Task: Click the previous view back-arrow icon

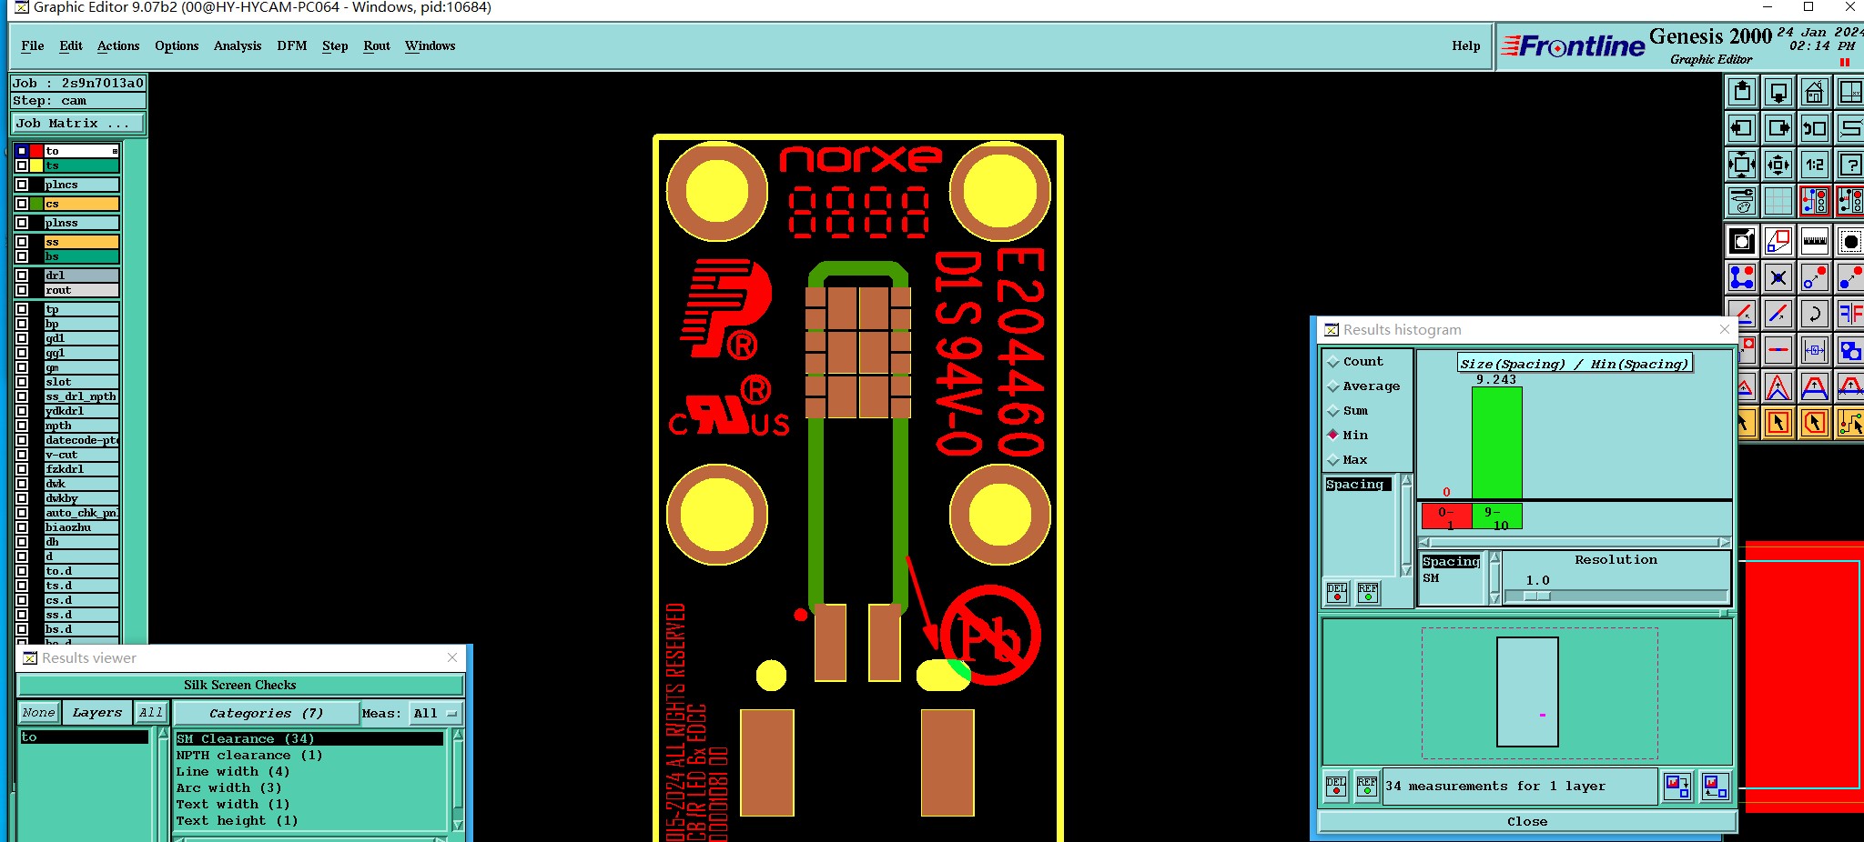Action: click(x=1815, y=128)
